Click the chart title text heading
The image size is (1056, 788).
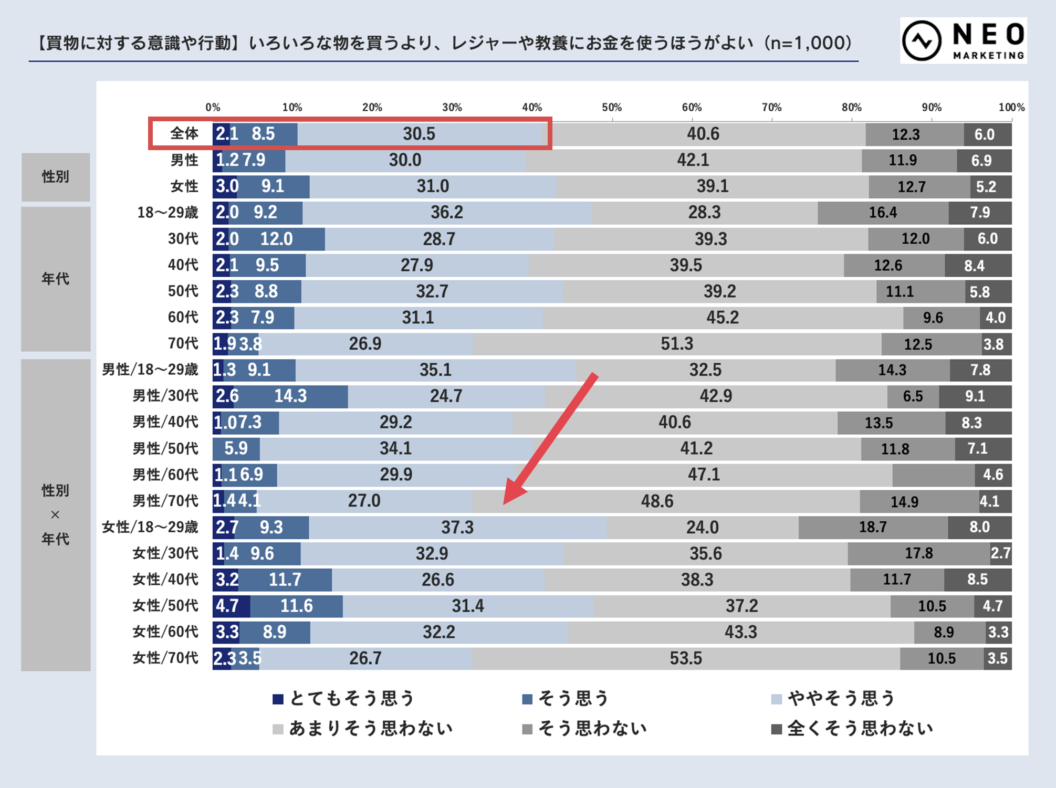click(444, 43)
